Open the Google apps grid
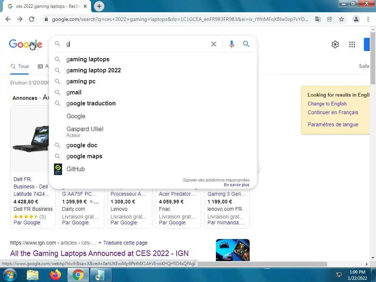The height and width of the screenshot is (282, 376). click(352, 44)
